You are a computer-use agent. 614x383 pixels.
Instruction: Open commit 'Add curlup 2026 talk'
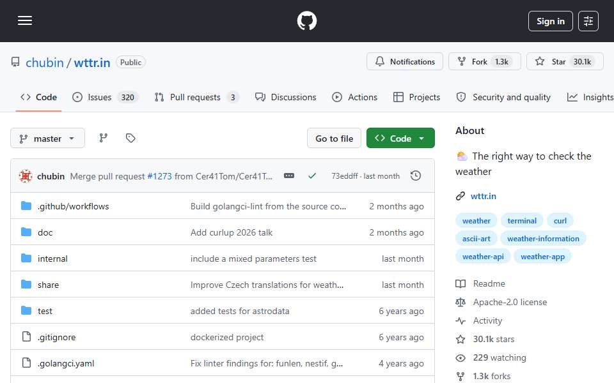click(x=232, y=232)
